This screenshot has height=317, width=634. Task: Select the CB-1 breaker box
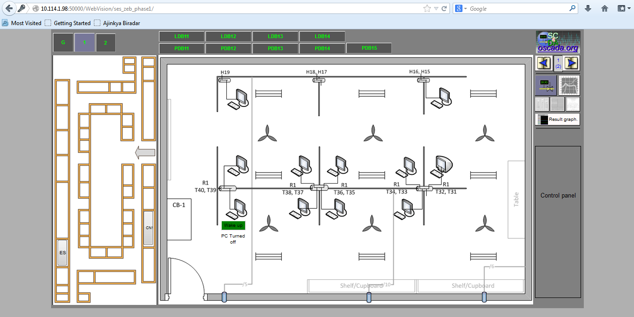(x=179, y=219)
